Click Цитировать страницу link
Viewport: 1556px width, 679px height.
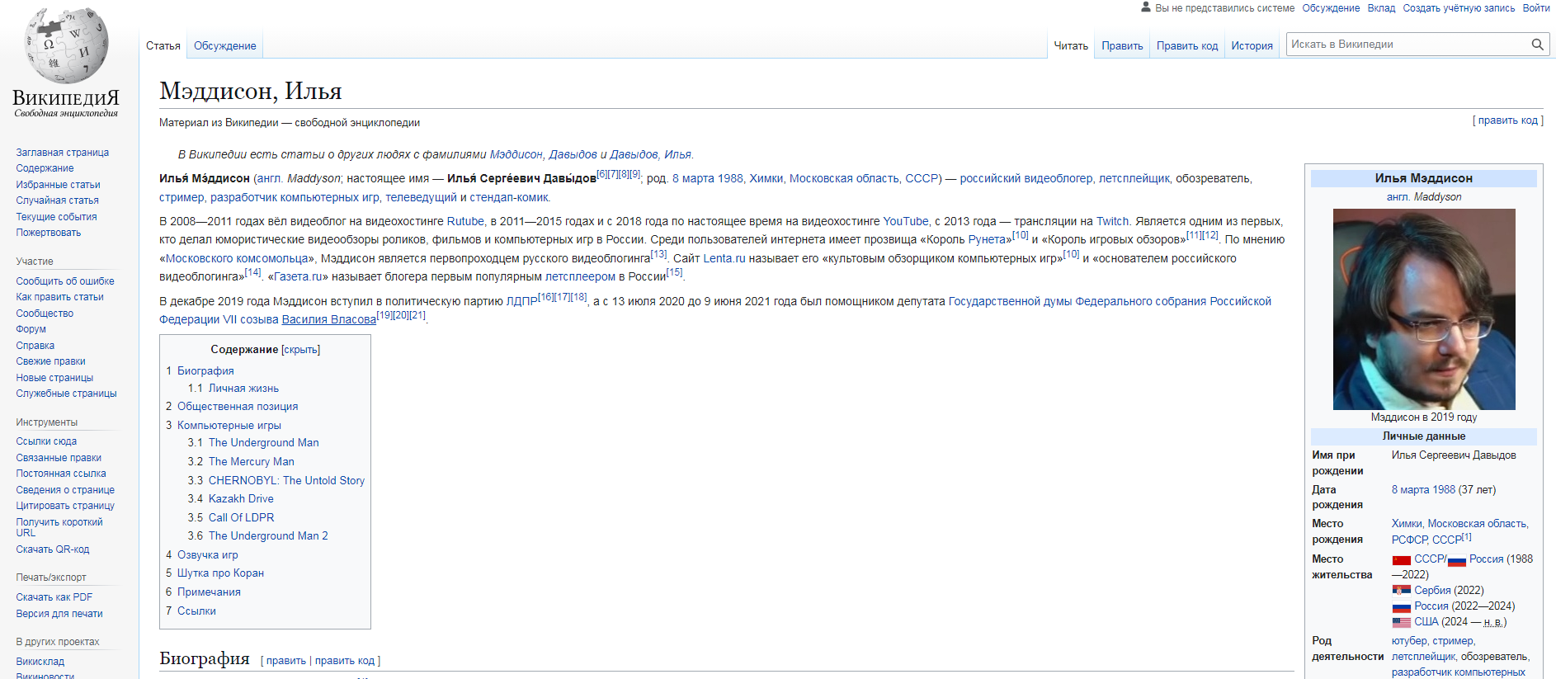tap(65, 506)
